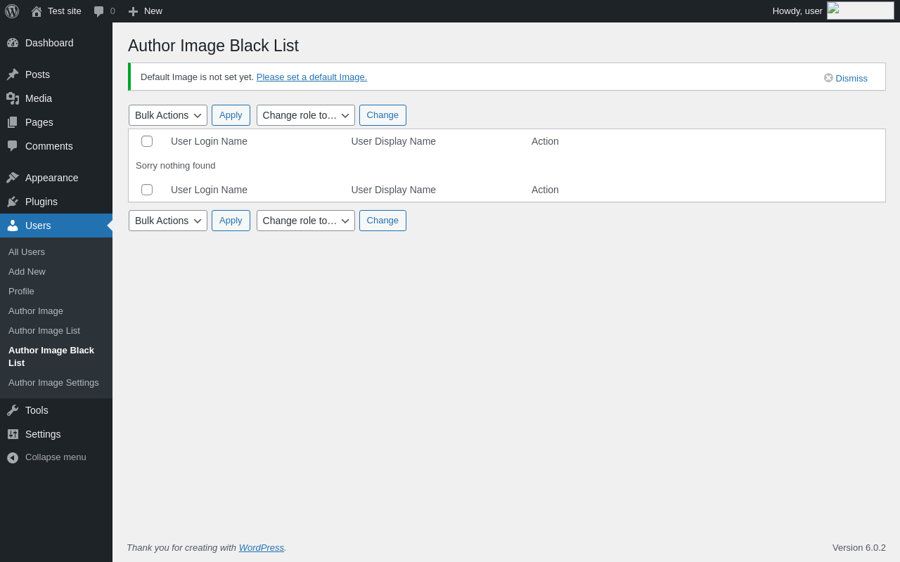Check the select-all checkbox in table header

pyautogui.click(x=147, y=141)
